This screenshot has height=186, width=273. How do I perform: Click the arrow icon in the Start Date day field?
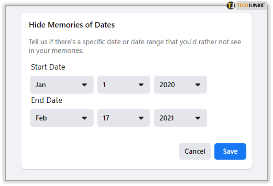(141, 85)
